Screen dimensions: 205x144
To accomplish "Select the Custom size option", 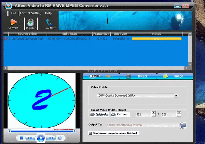I will 120,114.
